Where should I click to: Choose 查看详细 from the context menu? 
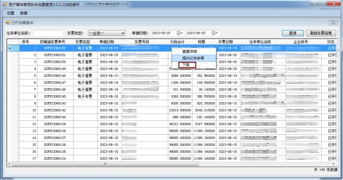click(190, 52)
